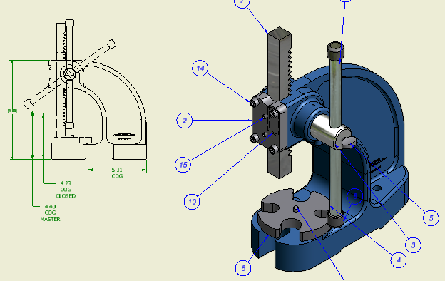Select the gray toothed rack ram
445x281 pixels.
[x=280, y=102]
